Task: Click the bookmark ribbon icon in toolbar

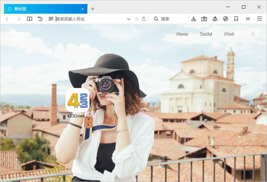Action: [236, 19]
